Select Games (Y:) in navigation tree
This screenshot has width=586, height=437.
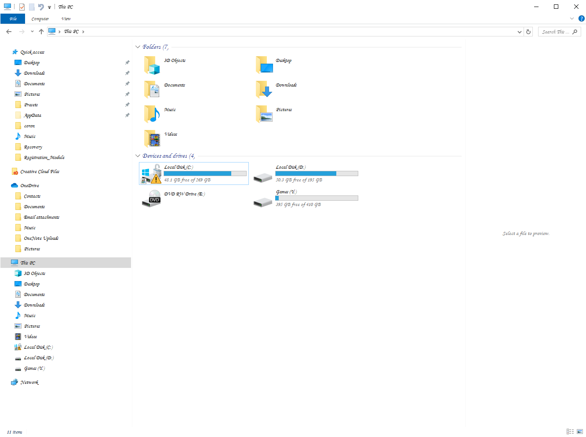(34, 368)
